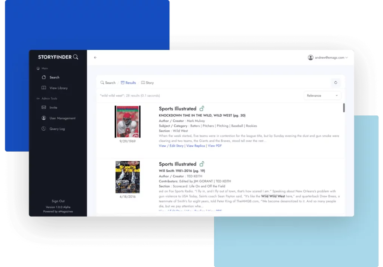Go to the Search breadcrumb tab

108,83
